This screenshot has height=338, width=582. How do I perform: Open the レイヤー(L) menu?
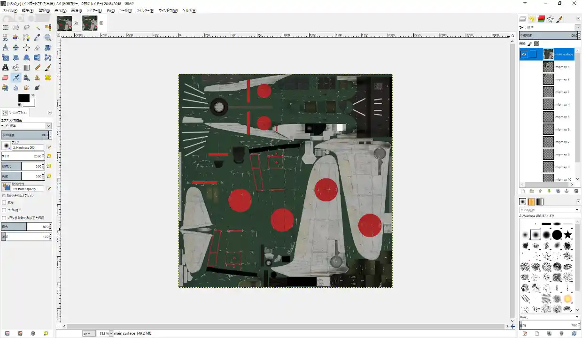94,10
